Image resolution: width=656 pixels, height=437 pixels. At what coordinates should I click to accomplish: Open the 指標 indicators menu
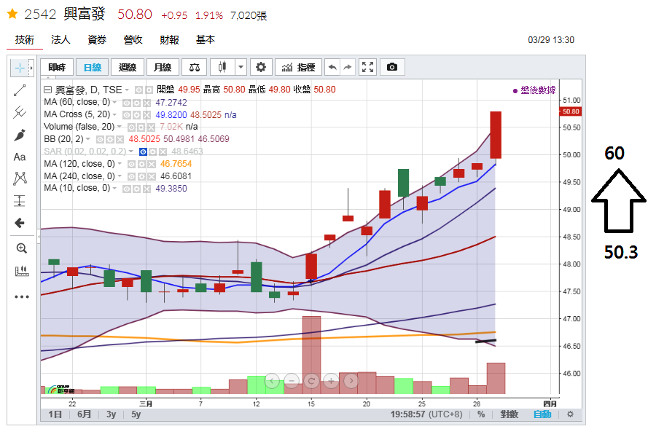click(298, 67)
